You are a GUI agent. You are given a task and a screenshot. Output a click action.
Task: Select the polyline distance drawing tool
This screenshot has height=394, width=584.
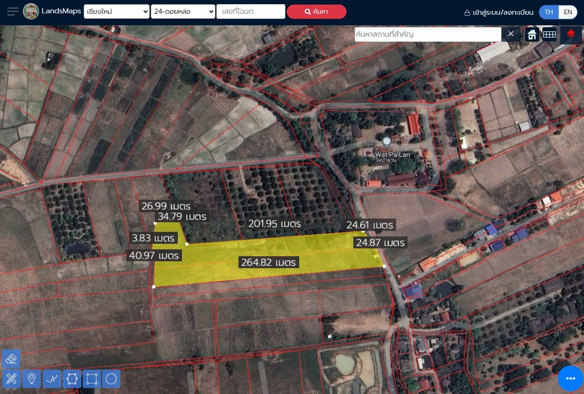(52, 379)
